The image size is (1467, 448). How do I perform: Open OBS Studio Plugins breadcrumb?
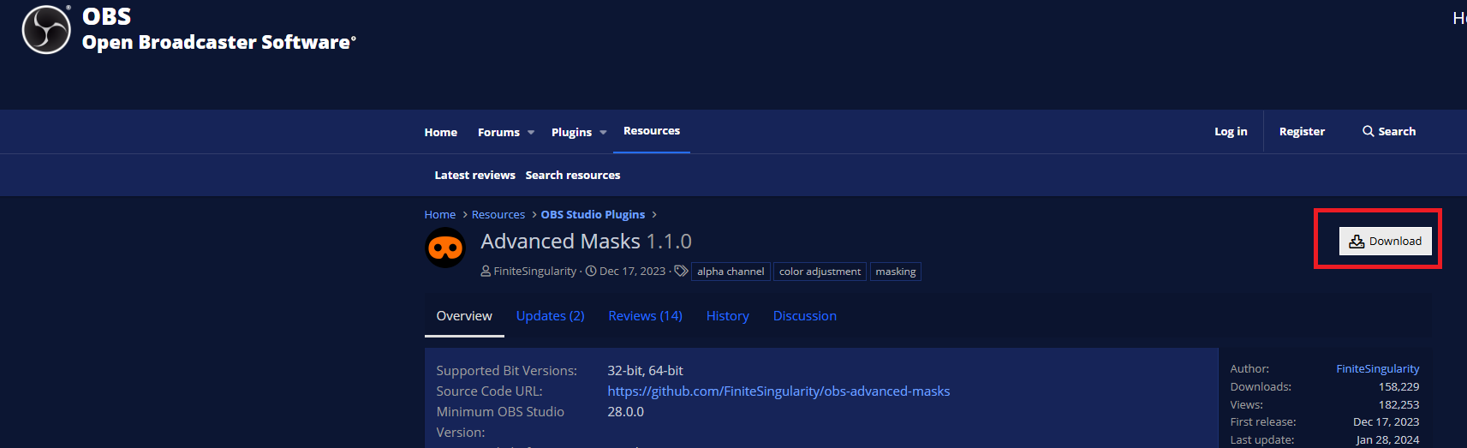click(593, 214)
